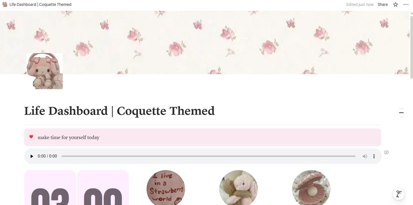Favorite this page with the star icon
Screen dimensions: 413x205
[395, 4]
